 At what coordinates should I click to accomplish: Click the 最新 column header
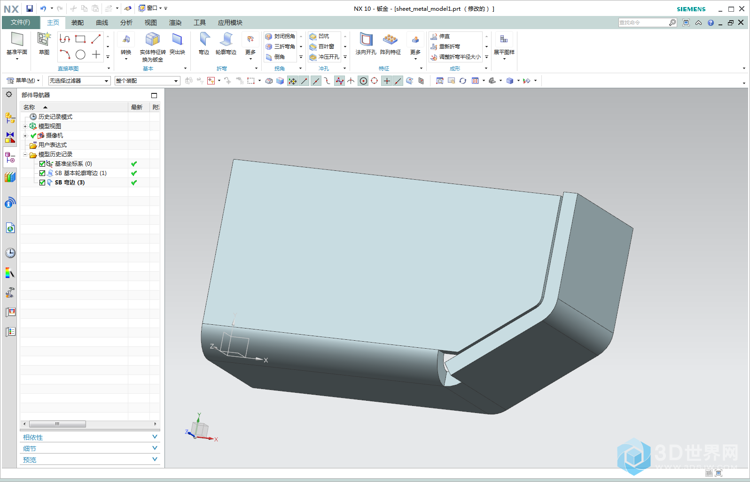(x=139, y=107)
